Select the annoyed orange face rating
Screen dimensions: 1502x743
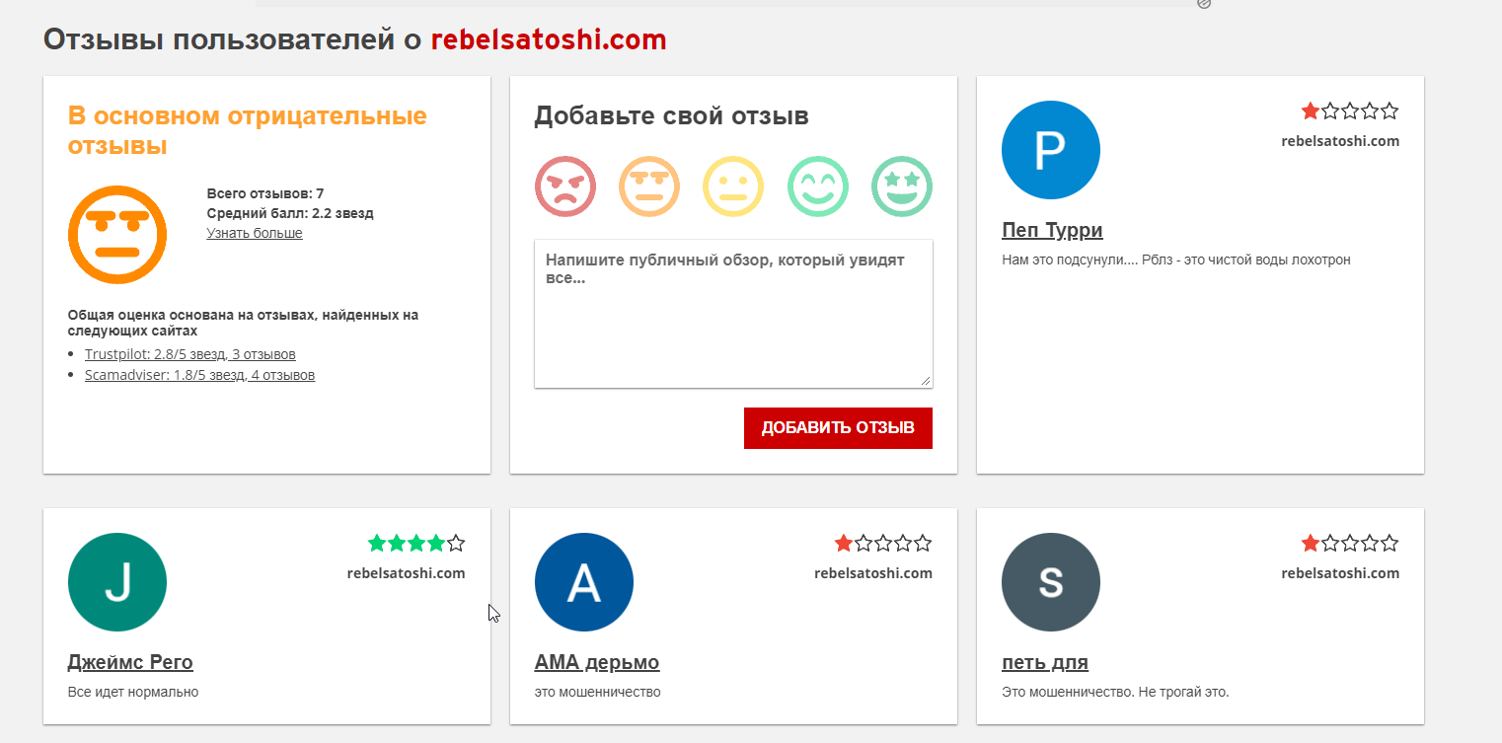click(649, 186)
